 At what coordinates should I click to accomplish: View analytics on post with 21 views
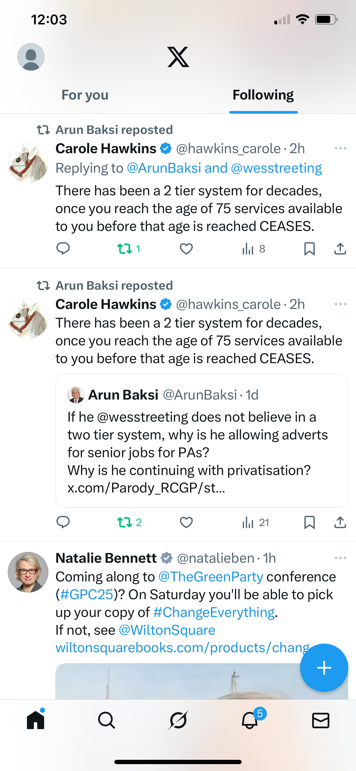point(255,523)
